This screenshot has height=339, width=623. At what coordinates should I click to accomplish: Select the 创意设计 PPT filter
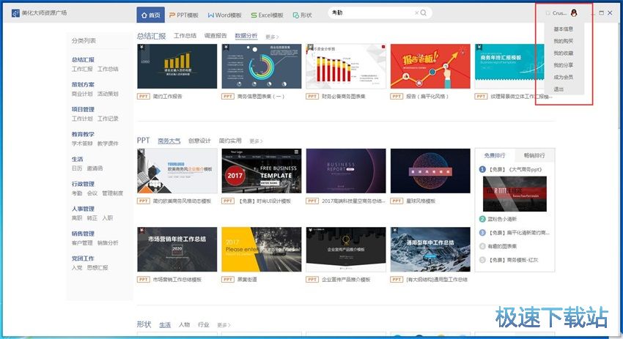click(199, 141)
